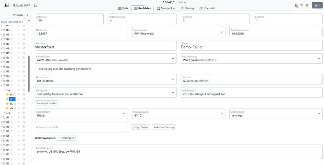Click the Standort field with A2 (arm, mittelfrisch)
This screenshot has height=165, width=324.
[x=252, y=79]
